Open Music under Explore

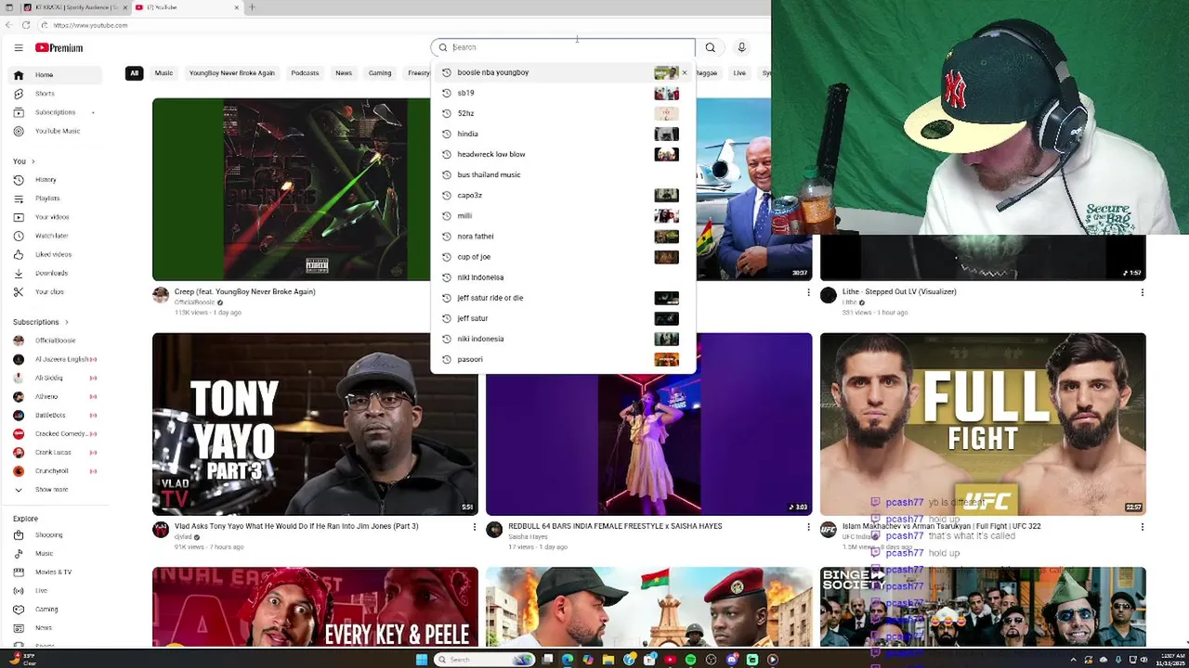click(56, 554)
